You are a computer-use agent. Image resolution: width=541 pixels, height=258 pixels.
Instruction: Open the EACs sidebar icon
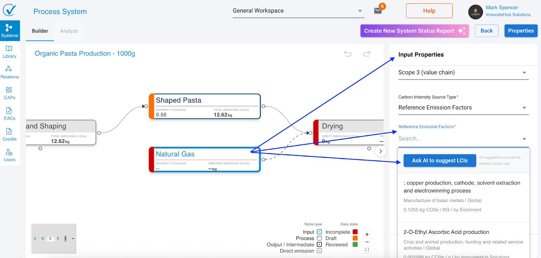(x=9, y=113)
